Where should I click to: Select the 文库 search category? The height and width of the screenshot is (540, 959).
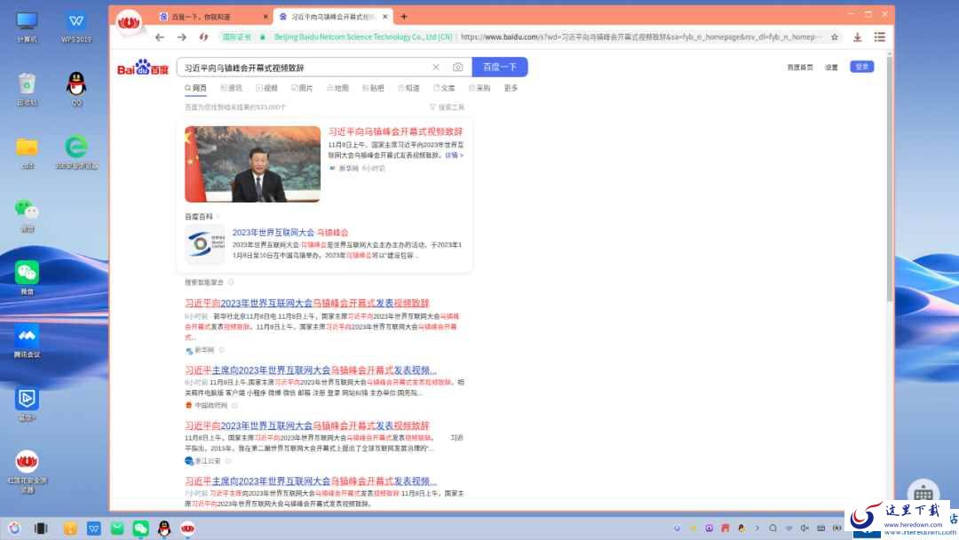pyautogui.click(x=444, y=89)
